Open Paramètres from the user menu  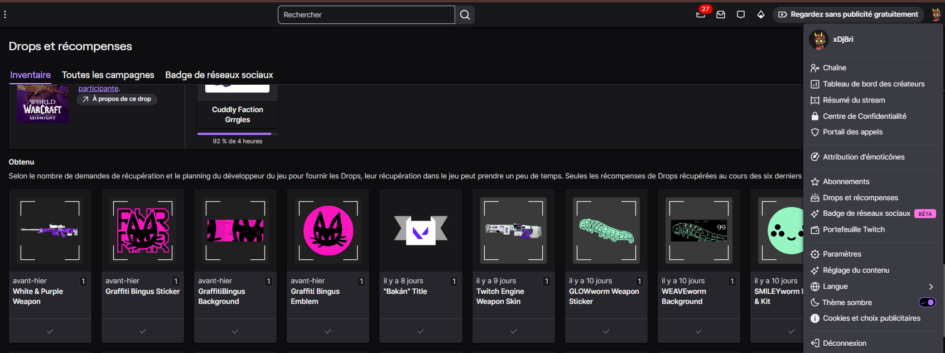[842, 254]
